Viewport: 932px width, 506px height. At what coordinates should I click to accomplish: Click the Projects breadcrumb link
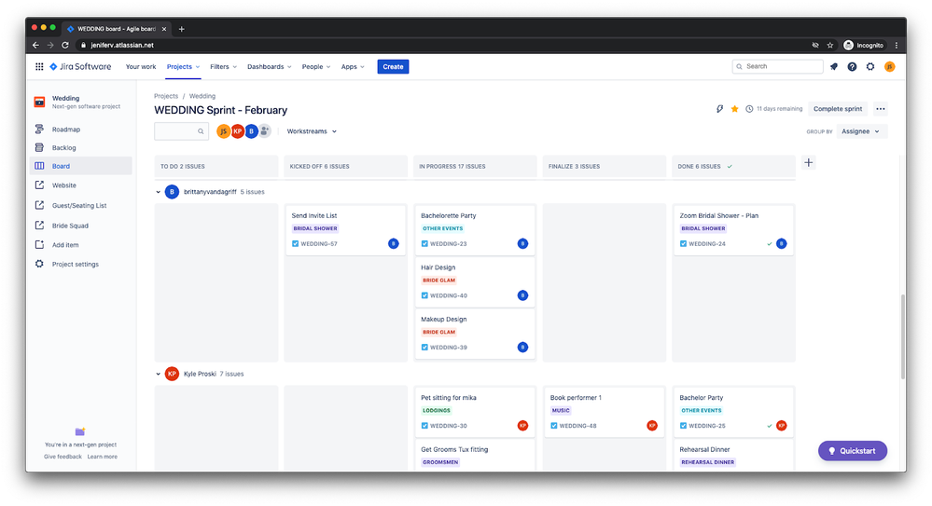click(x=166, y=96)
